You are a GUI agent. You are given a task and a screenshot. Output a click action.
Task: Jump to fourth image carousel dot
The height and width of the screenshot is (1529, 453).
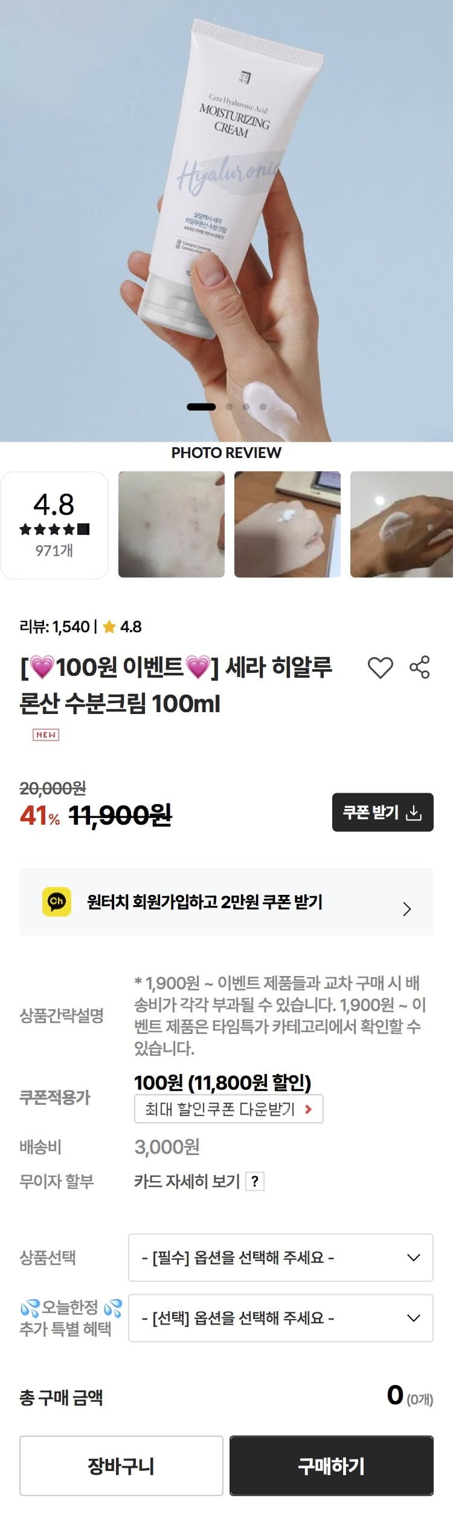coord(263,407)
